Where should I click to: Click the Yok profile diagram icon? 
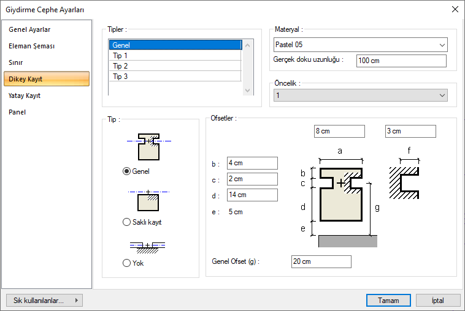pos(148,247)
